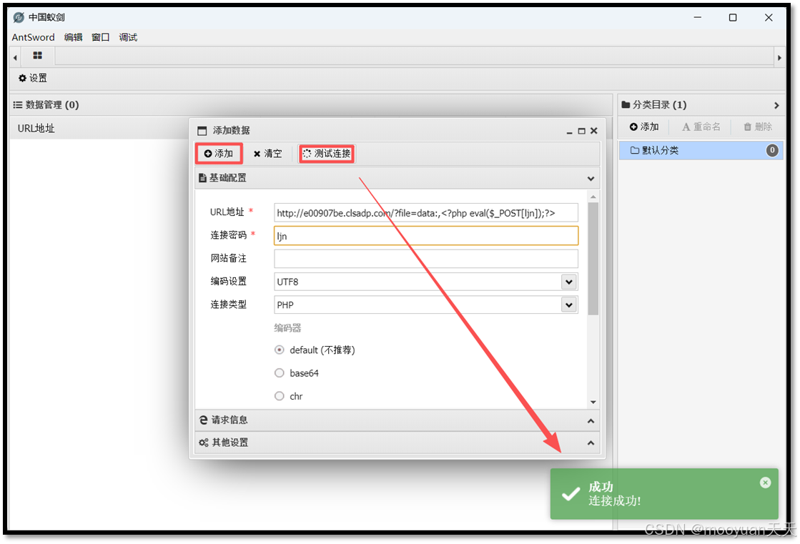The width and height of the screenshot is (800, 544).
Task: Focus the URL地址 input field
Action: click(426, 213)
